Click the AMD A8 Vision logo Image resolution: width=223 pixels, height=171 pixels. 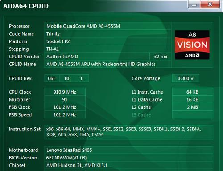coord(192,45)
